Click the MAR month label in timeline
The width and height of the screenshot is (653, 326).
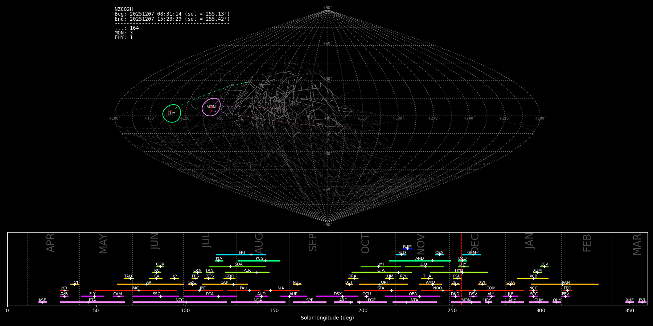pyautogui.click(x=637, y=244)
